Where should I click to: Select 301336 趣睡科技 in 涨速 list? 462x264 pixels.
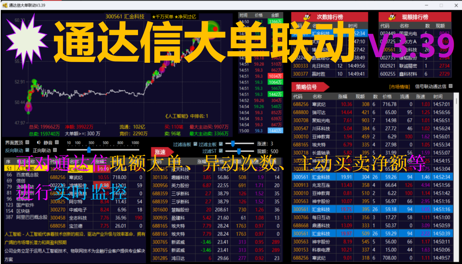pyautogui.click(x=216, y=177)
